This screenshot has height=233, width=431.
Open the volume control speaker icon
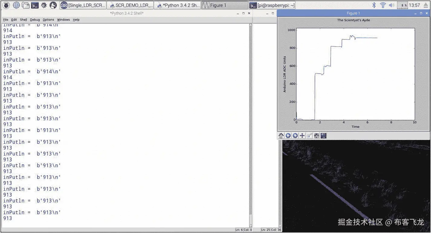(x=391, y=5)
